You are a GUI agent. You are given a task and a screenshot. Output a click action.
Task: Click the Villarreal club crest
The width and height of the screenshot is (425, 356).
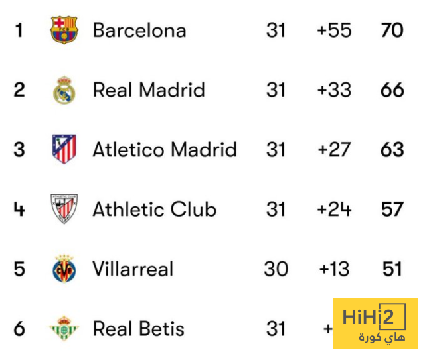pyautogui.click(x=64, y=269)
